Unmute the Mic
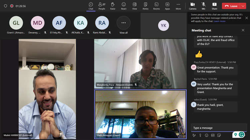250x140 pixels. pyautogui.click(x=203, y=6)
